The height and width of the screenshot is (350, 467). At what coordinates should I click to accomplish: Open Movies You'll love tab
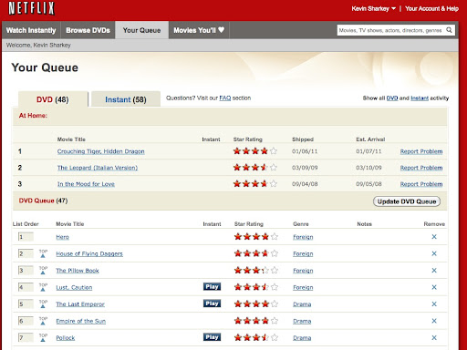click(x=199, y=30)
